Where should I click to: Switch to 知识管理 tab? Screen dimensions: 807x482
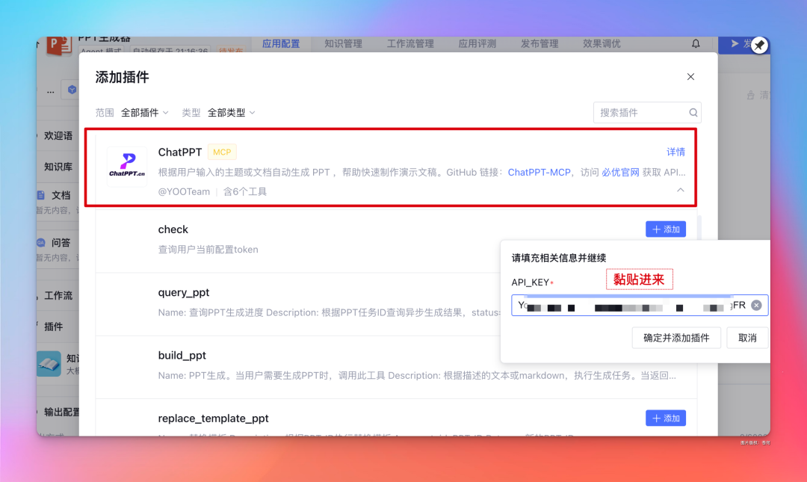coord(343,44)
